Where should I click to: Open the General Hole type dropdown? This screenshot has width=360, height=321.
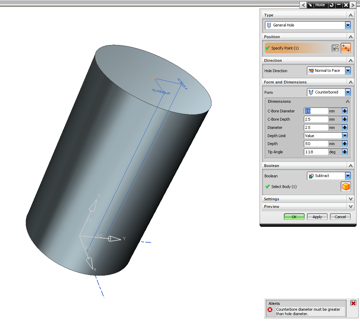tap(348, 25)
